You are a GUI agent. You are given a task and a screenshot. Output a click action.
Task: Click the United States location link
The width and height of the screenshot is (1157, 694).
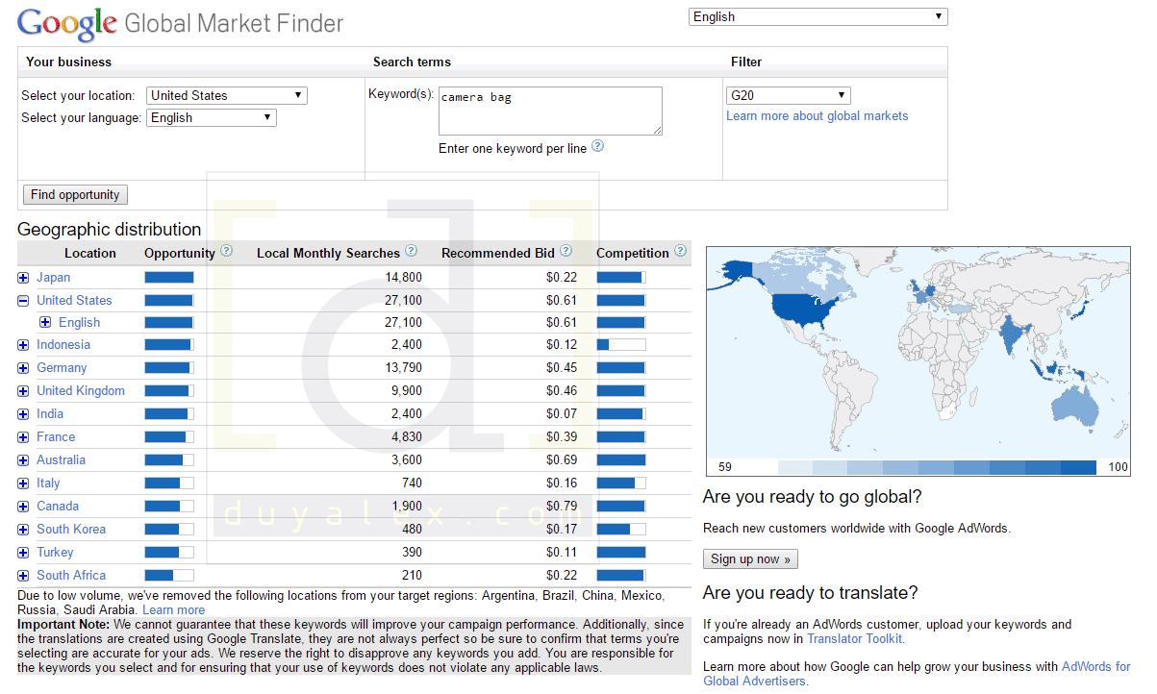74,300
